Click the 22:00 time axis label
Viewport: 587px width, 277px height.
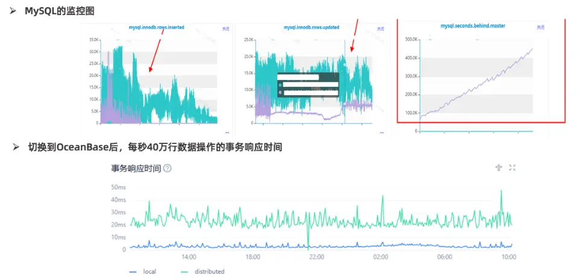[317, 257]
